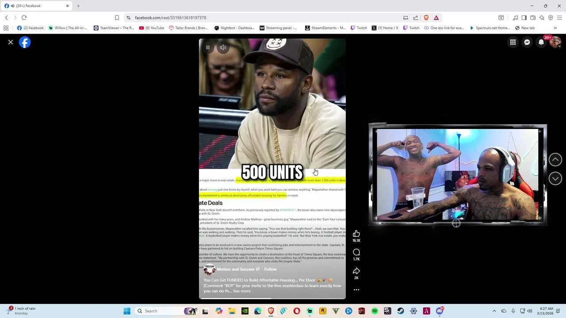
Task: Go to the previous reel with up chevron
Action: [555, 159]
